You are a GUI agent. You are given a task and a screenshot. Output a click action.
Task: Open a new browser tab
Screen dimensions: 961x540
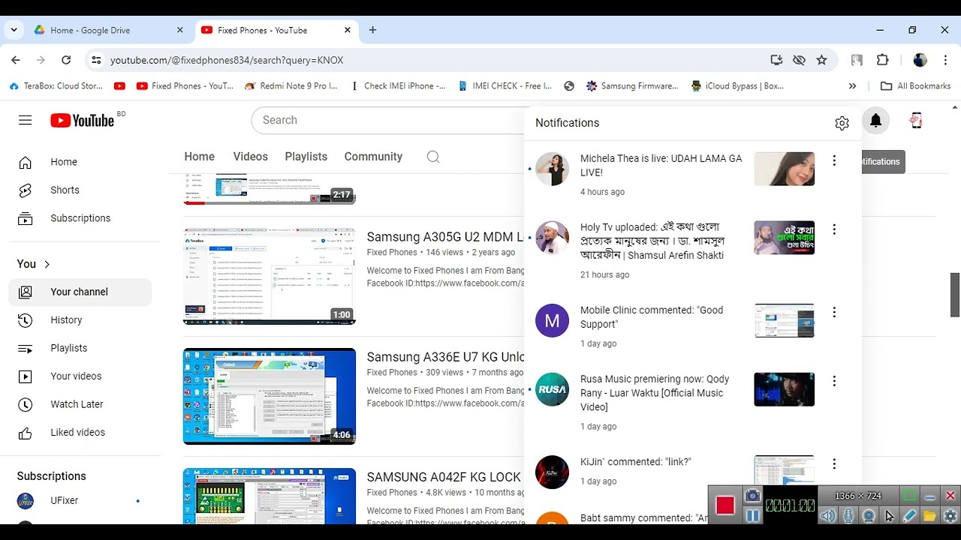point(373,30)
